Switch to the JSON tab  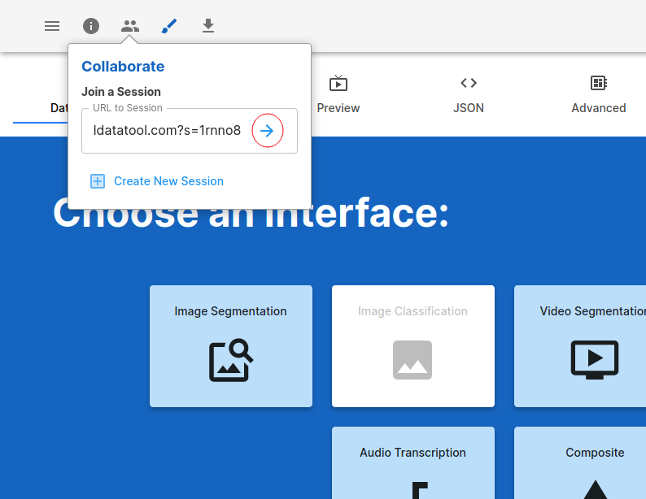click(x=469, y=95)
